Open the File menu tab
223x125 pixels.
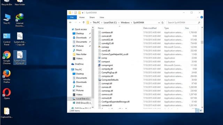[x=72, y=17]
